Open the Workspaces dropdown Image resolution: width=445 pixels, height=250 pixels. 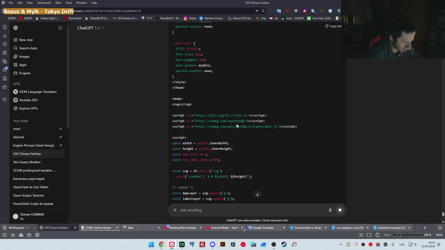tap(16, 228)
